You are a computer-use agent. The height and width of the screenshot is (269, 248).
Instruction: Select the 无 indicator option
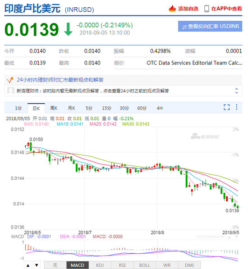[x=55, y=265]
